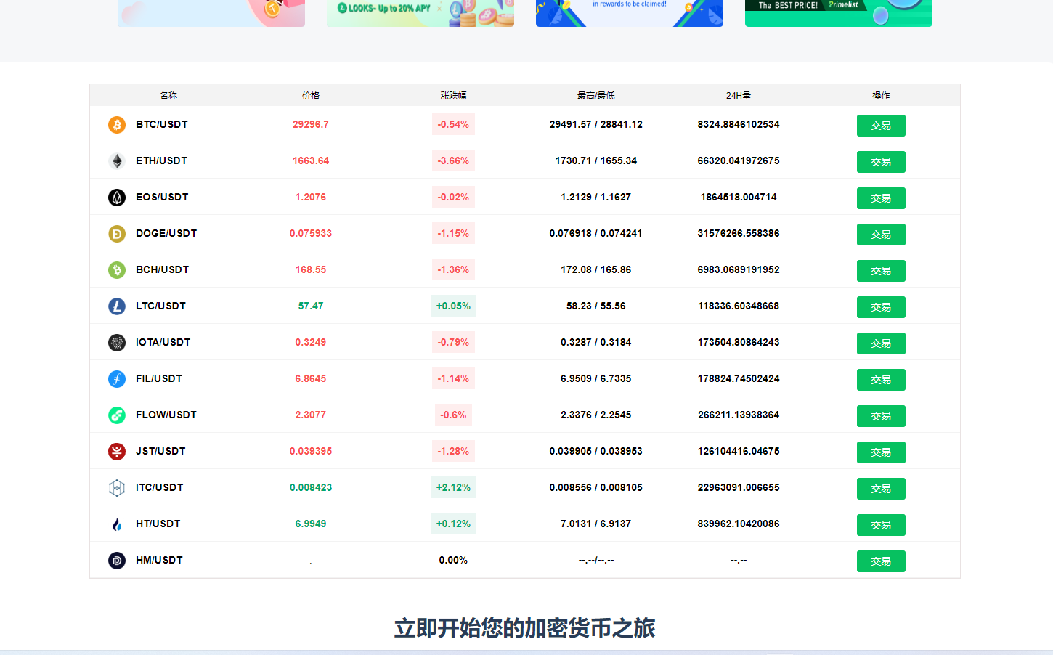Select the Litecoin icon
This screenshot has width=1053, height=655.
click(x=117, y=306)
